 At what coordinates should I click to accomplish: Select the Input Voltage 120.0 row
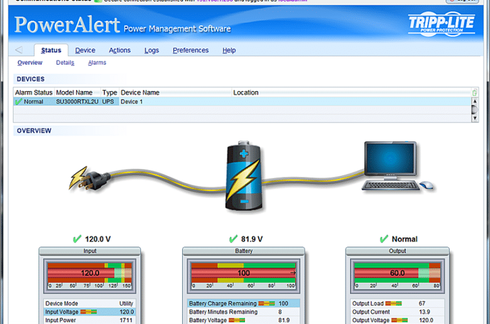pyautogui.click(x=89, y=312)
